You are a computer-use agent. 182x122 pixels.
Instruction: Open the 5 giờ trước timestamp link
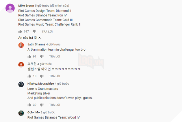tap(42, 5)
